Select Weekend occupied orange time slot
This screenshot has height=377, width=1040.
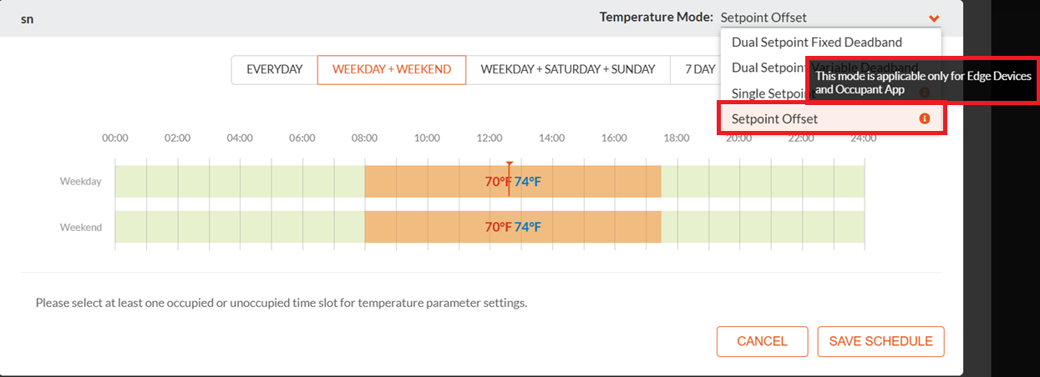pyautogui.click(x=513, y=227)
